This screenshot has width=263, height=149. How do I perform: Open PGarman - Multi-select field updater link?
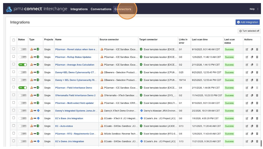[74, 103]
